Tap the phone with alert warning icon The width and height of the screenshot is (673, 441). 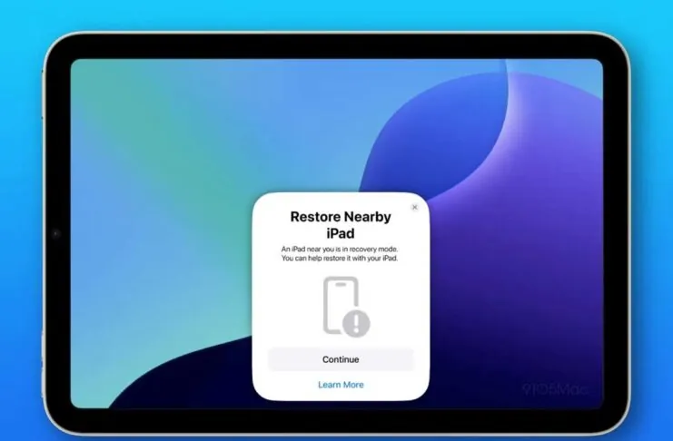click(346, 307)
